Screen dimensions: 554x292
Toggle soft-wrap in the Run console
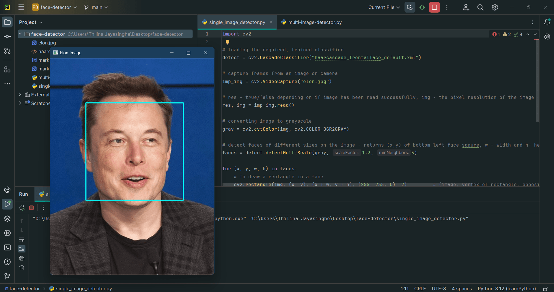click(22, 239)
